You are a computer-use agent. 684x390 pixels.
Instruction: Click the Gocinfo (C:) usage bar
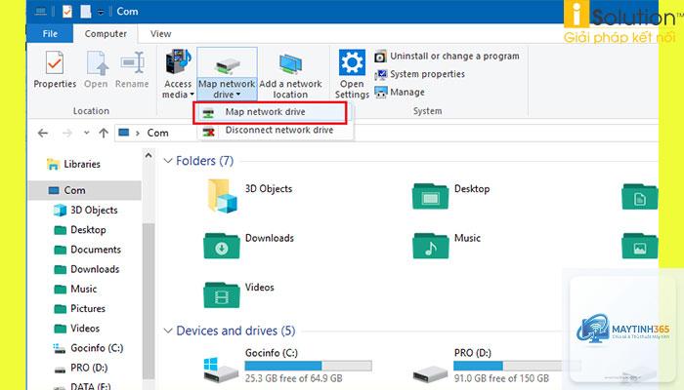tap(309, 366)
